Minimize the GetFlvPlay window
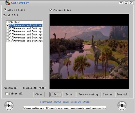Image resolution: width=135 pixels, height=113 pixels. (126, 3)
